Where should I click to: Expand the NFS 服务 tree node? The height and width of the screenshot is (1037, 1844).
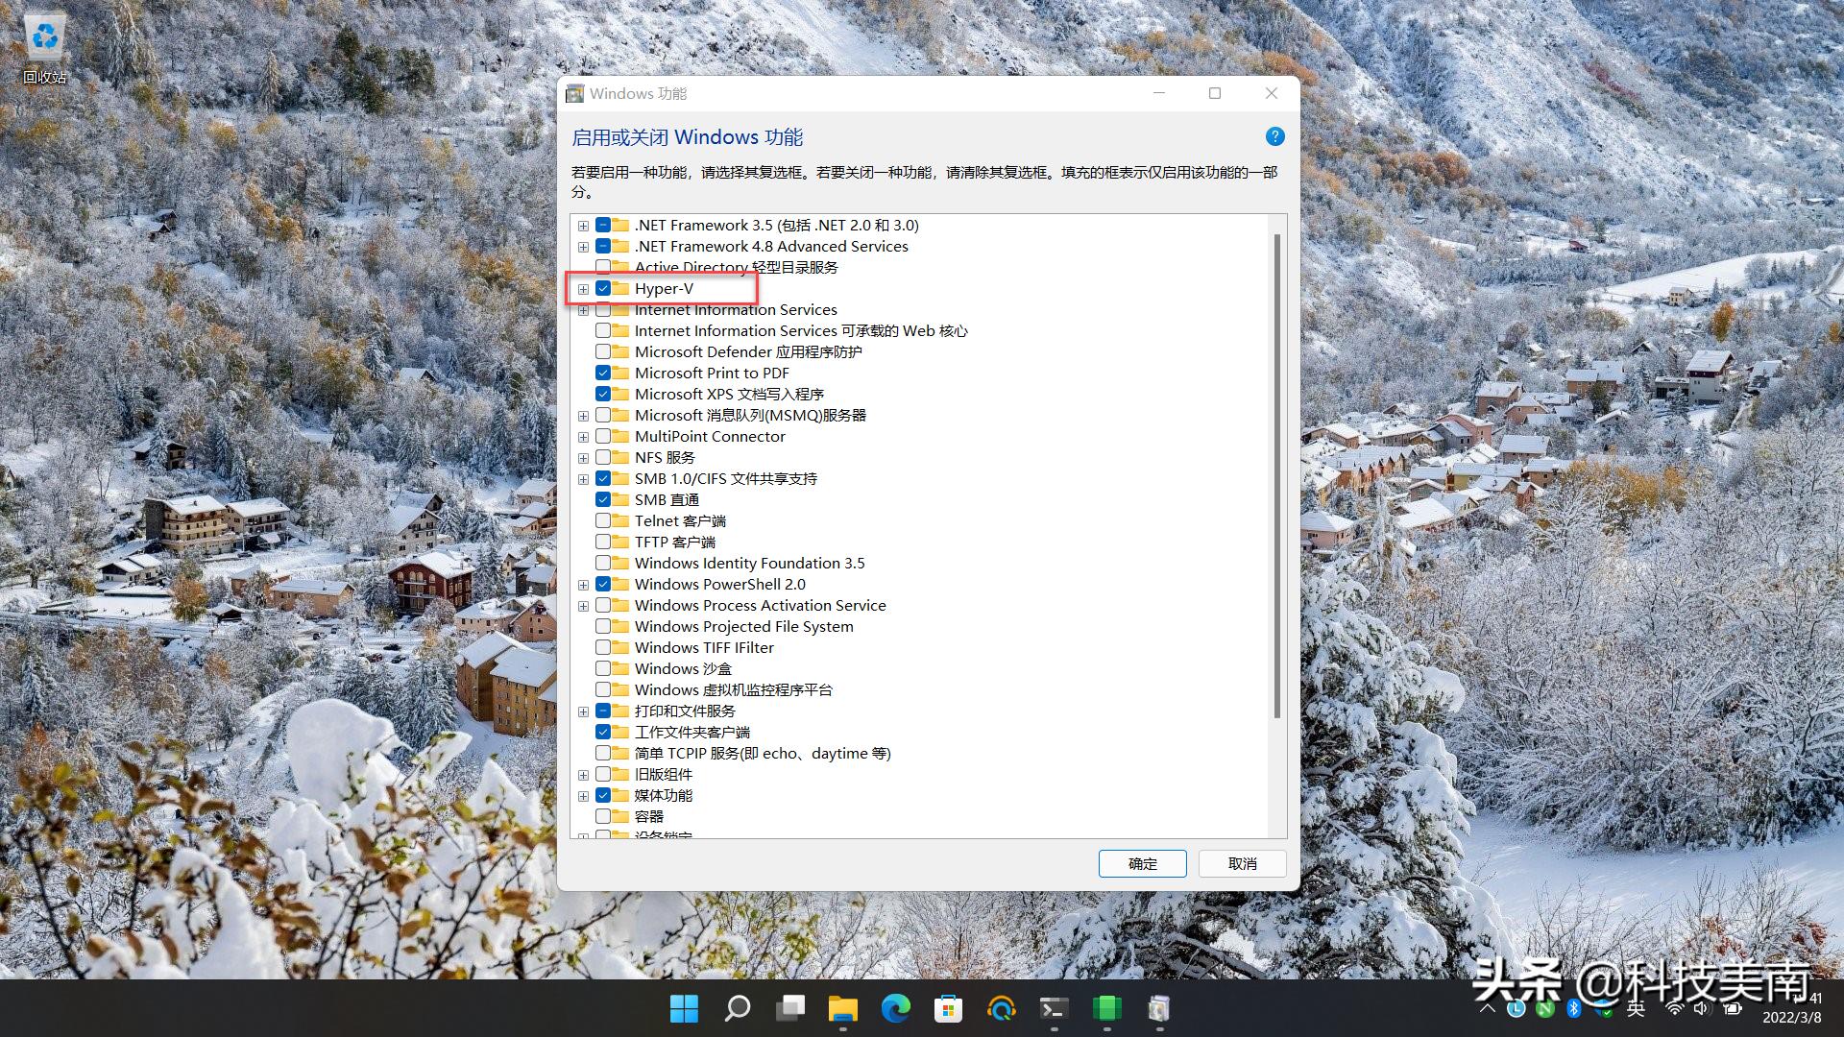pos(583,457)
